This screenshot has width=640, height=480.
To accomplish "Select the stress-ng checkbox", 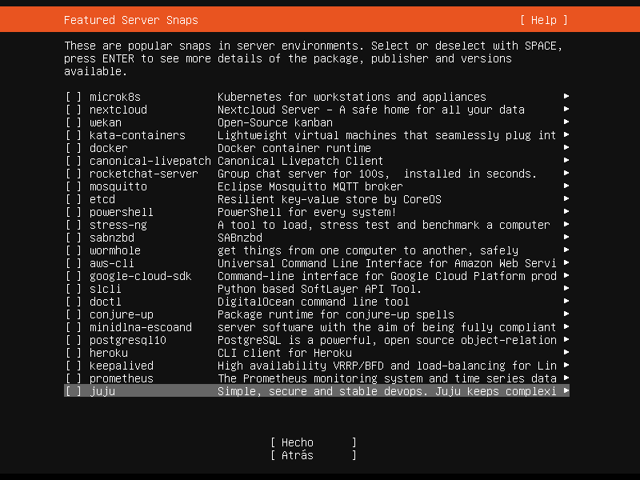I will point(74,225).
